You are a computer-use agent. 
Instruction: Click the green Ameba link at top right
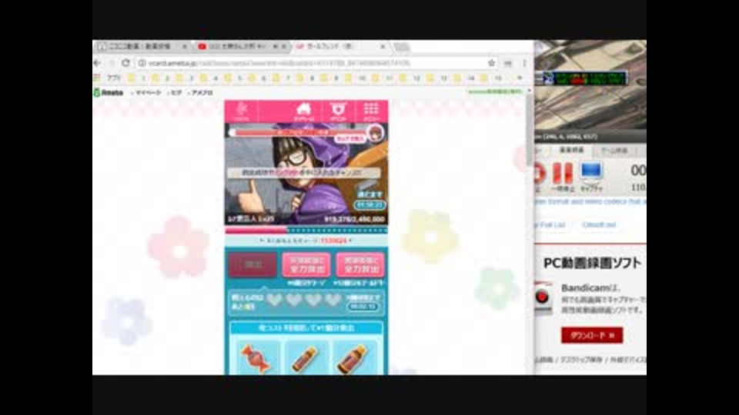(x=495, y=91)
